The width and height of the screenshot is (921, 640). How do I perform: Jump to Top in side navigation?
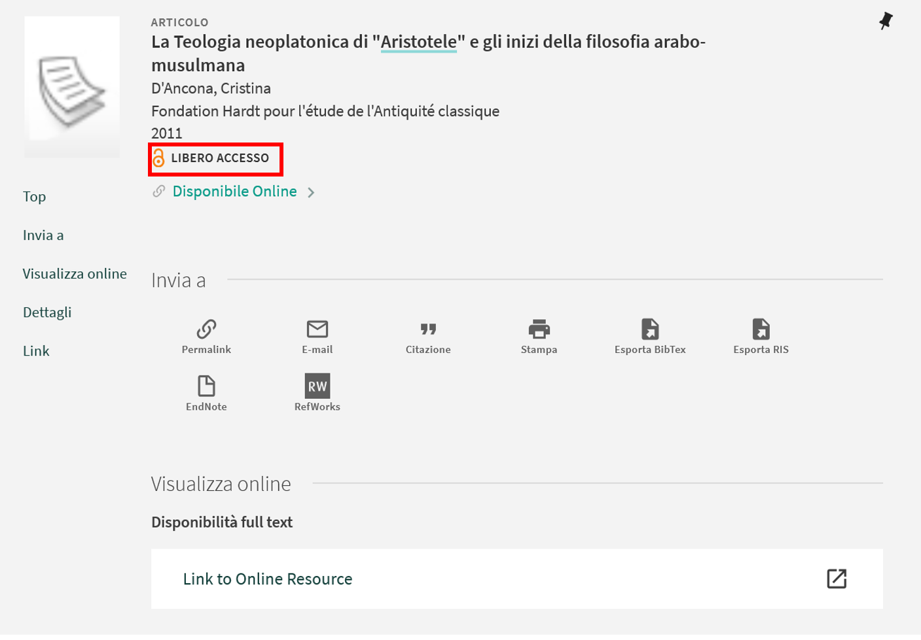point(35,197)
